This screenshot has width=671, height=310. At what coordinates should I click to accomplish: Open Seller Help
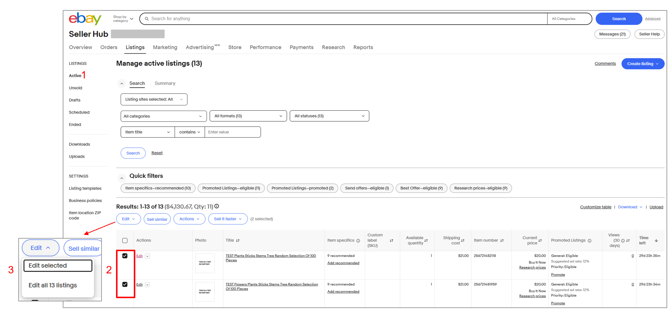click(x=649, y=34)
